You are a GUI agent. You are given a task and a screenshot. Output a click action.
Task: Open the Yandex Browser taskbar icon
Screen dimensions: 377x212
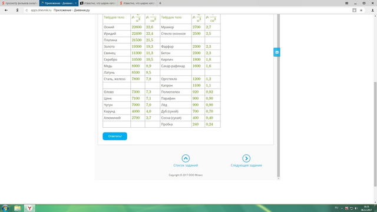(29, 208)
